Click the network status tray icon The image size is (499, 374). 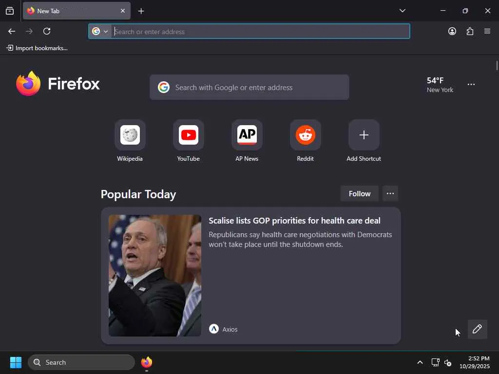[435, 362]
